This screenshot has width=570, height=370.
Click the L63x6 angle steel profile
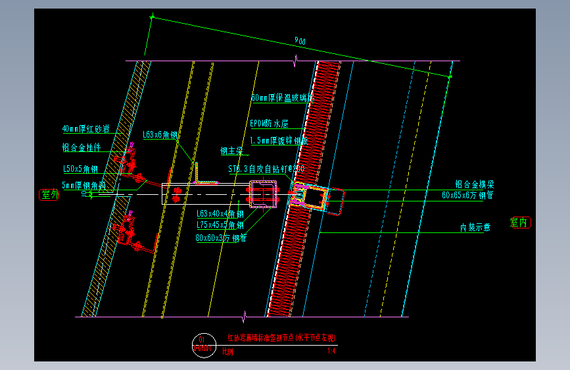click(x=206, y=173)
